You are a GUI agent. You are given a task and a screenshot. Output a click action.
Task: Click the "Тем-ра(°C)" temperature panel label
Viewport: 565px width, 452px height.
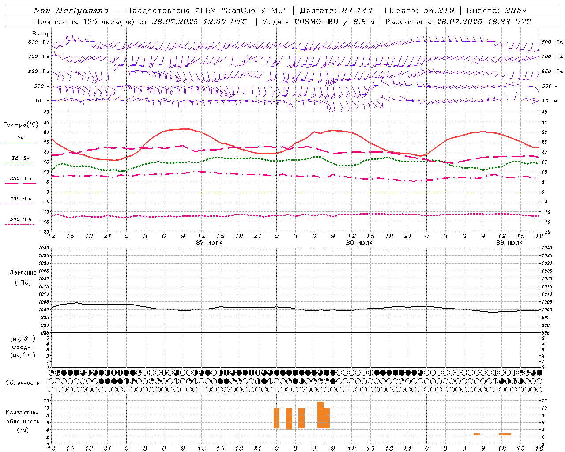coord(21,125)
